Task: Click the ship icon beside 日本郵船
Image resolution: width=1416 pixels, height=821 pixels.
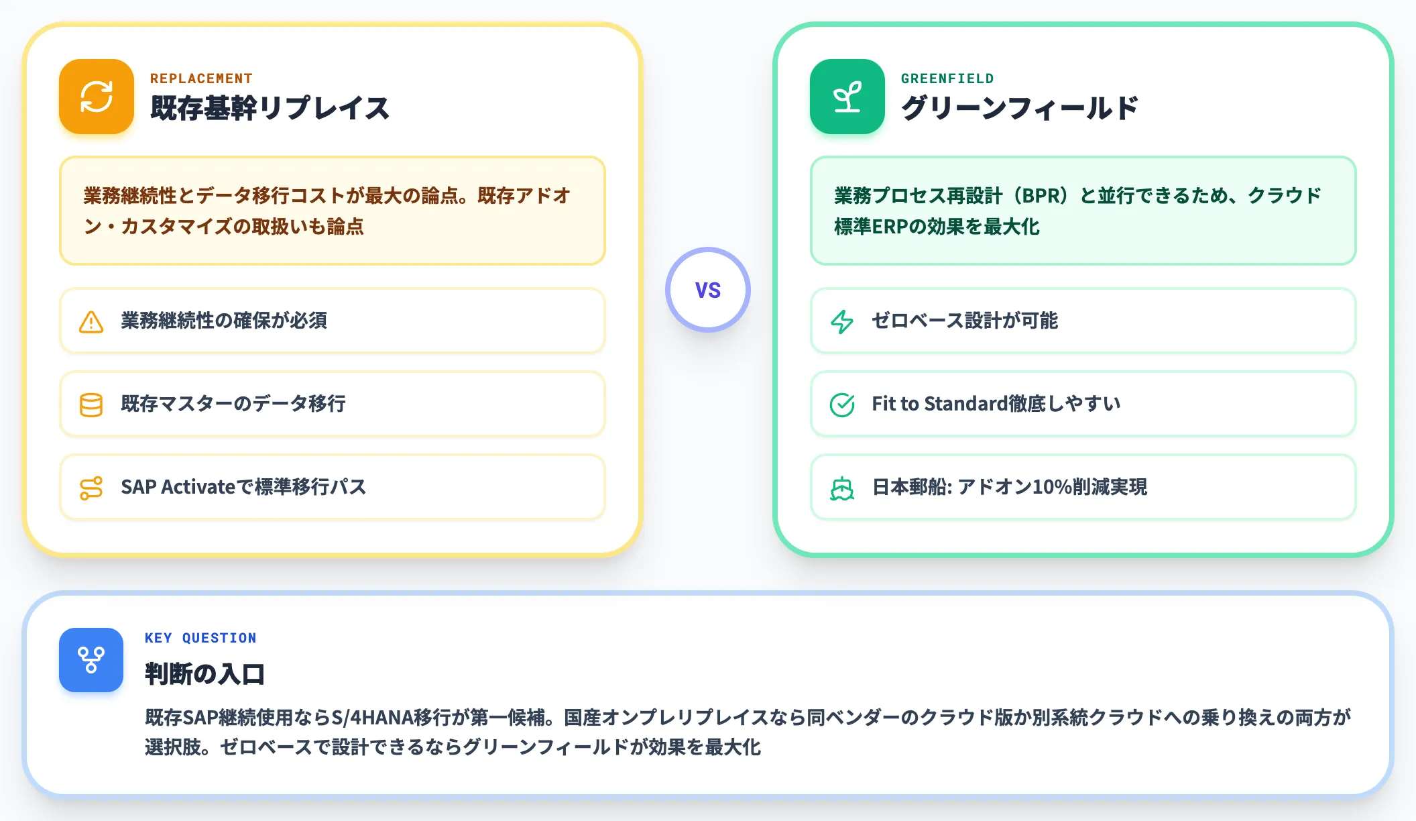Action: 842,488
